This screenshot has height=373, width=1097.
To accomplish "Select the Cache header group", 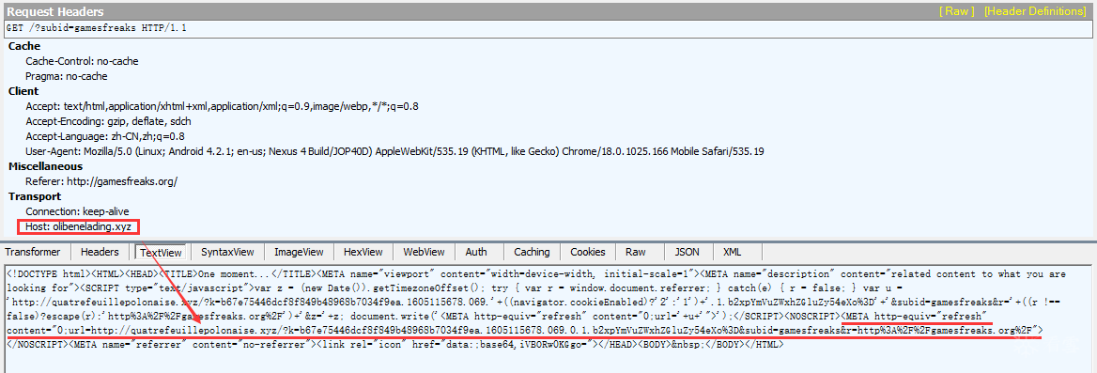I will coord(24,46).
